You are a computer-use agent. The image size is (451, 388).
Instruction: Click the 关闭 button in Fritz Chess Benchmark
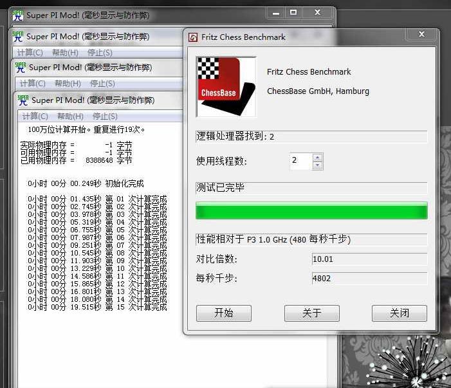[400, 313]
